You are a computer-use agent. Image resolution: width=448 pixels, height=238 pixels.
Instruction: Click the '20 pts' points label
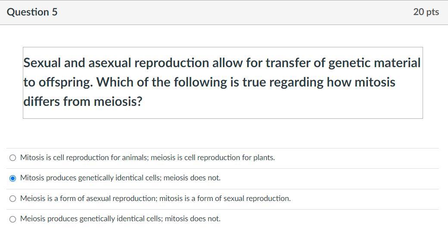(426, 12)
